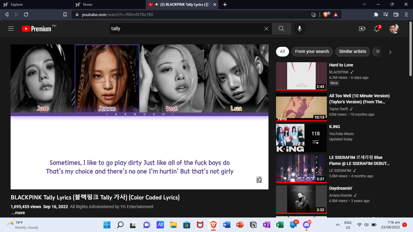The height and width of the screenshot is (232, 413).
Task: Open the K.iNG playlist thumbnail
Action: [301, 138]
